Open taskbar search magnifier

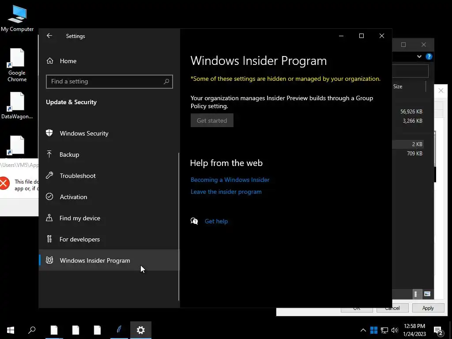[32, 330]
